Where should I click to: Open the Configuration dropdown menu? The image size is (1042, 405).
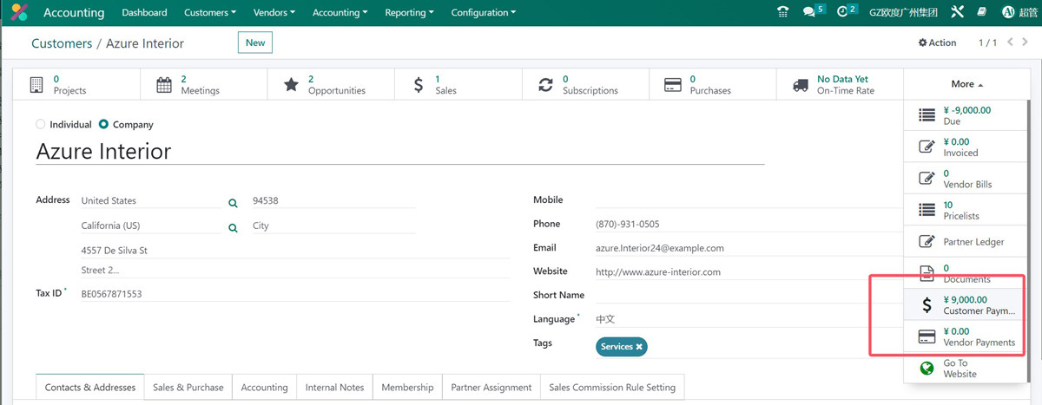pos(484,12)
